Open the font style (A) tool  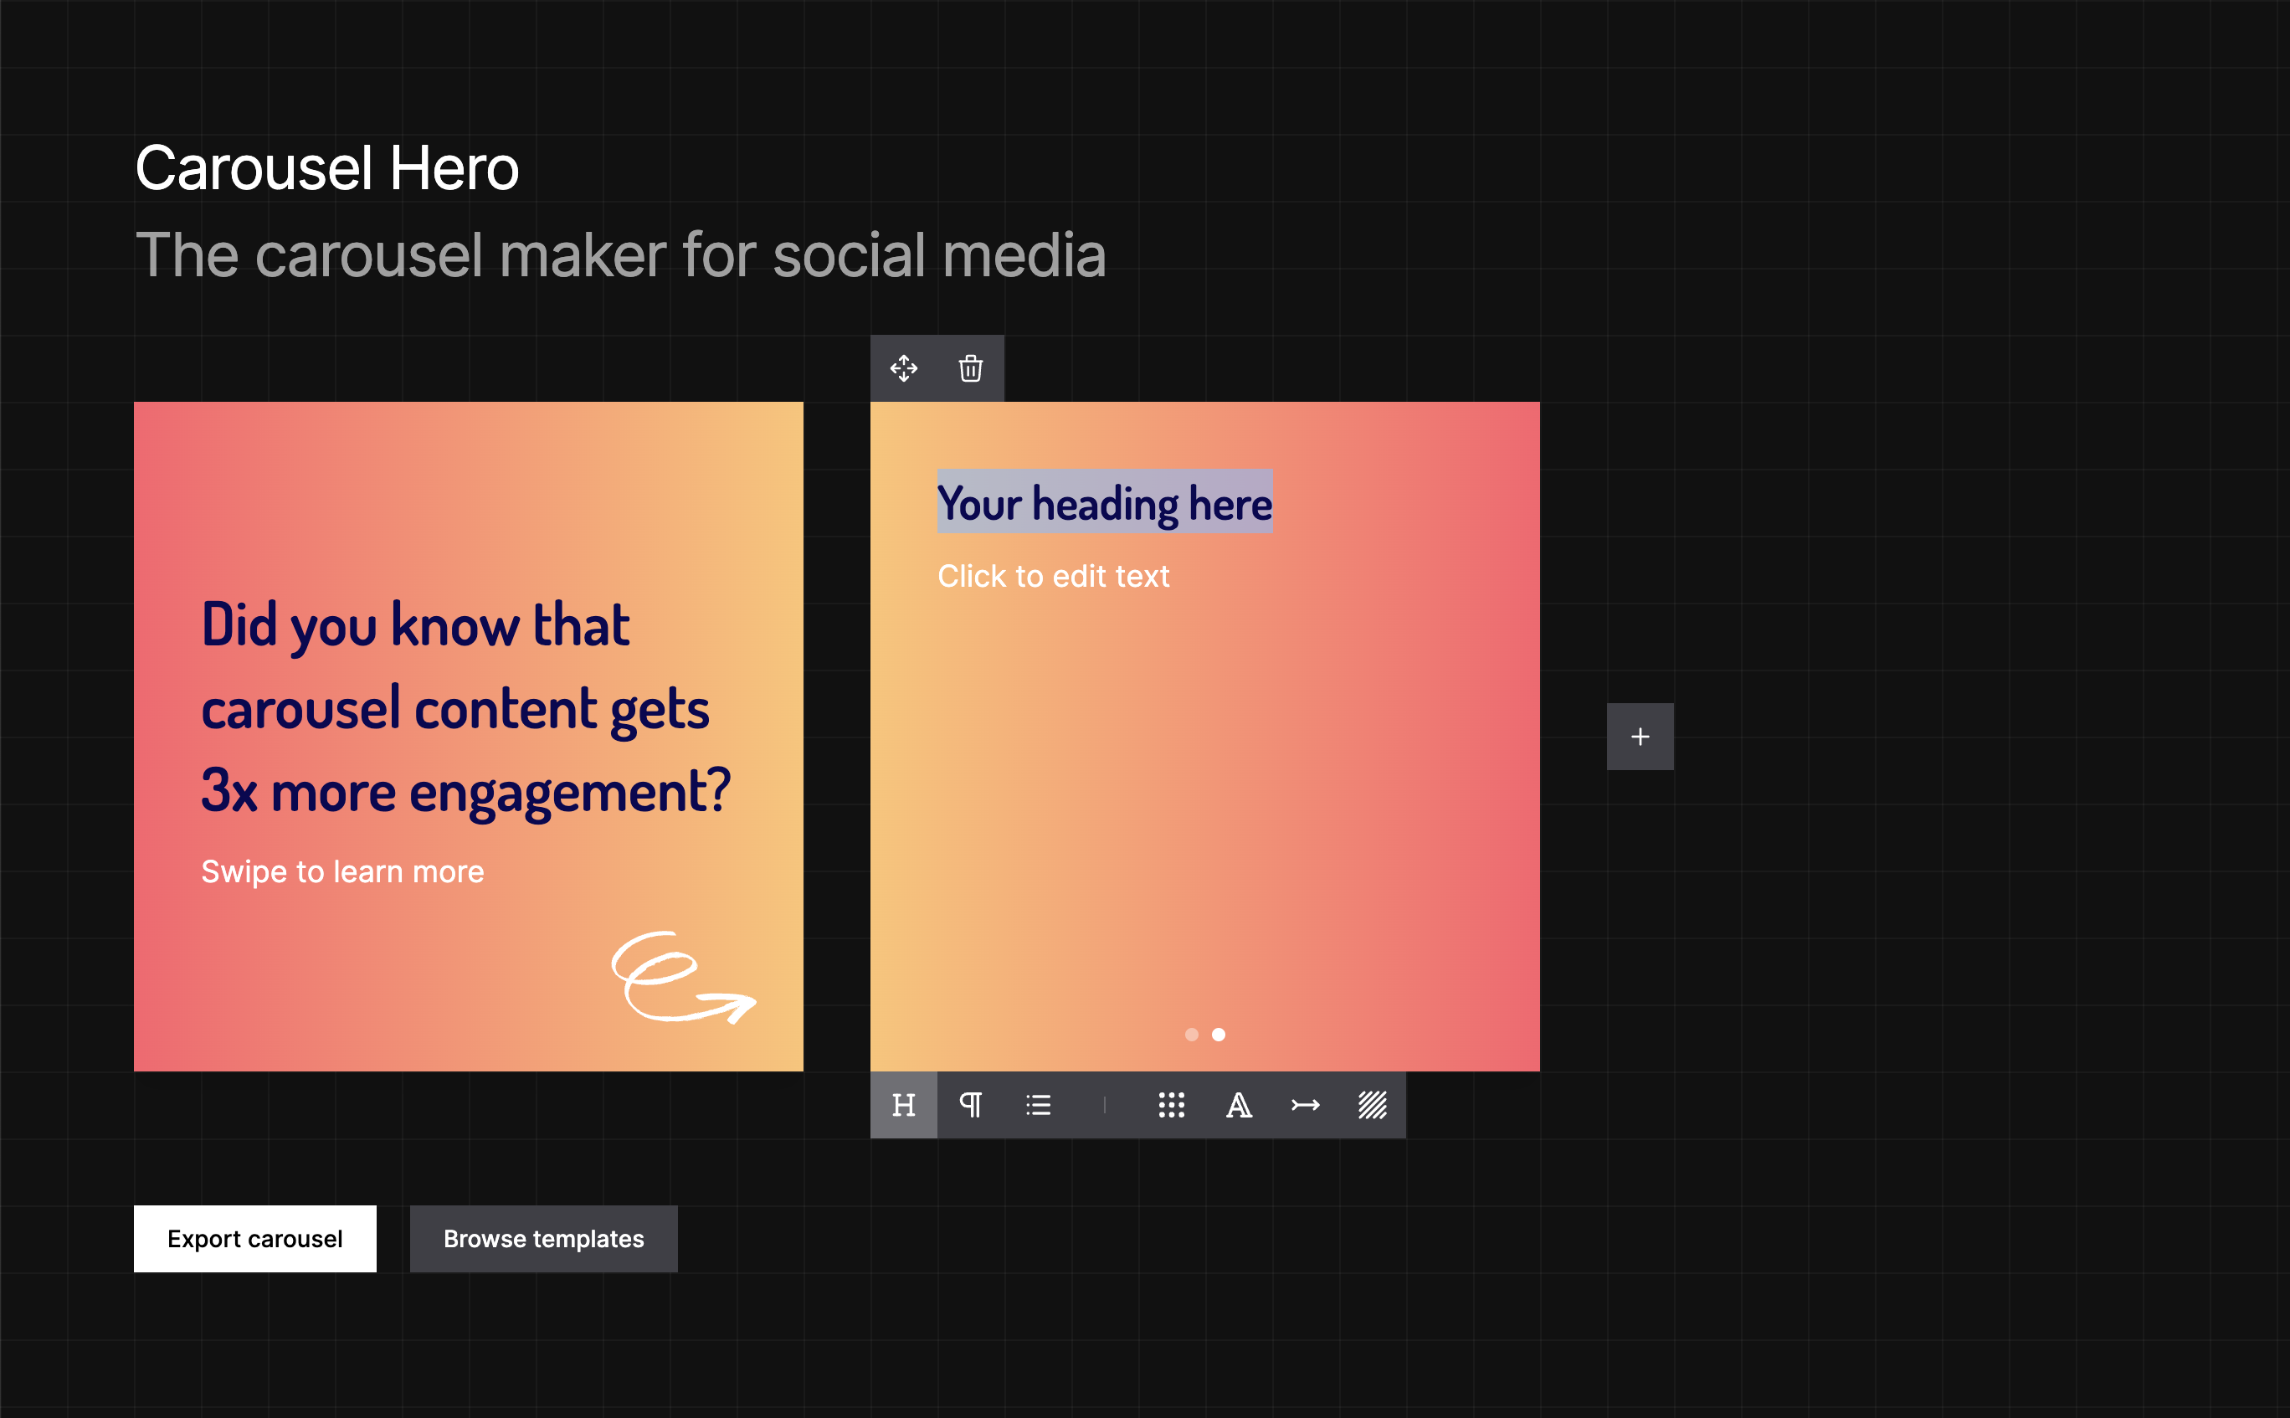point(1239,1105)
